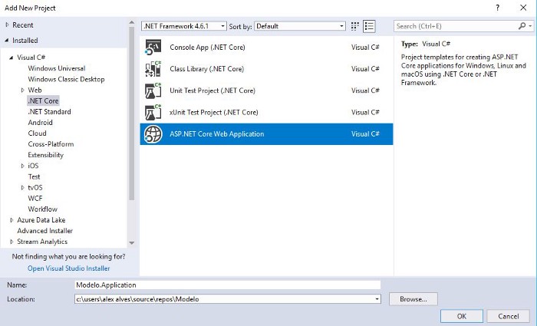Click the search magnifier icon

click(x=522, y=26)
